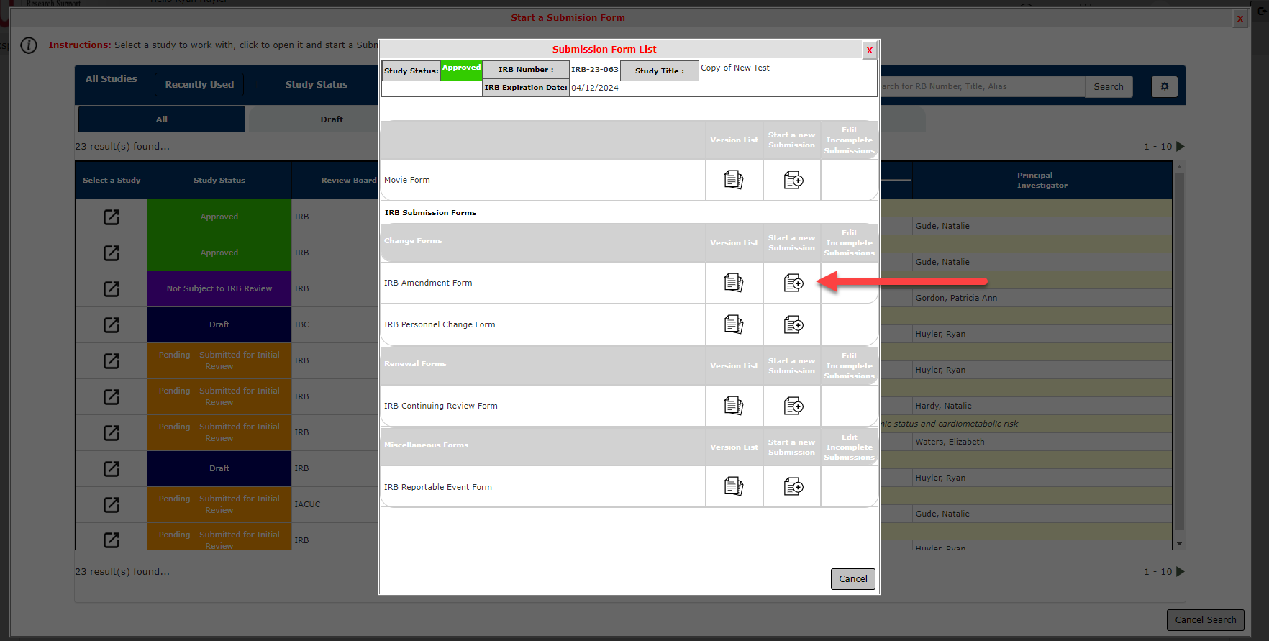
Task: Click the IRB Continuing Review Form label
Action: 441,406
